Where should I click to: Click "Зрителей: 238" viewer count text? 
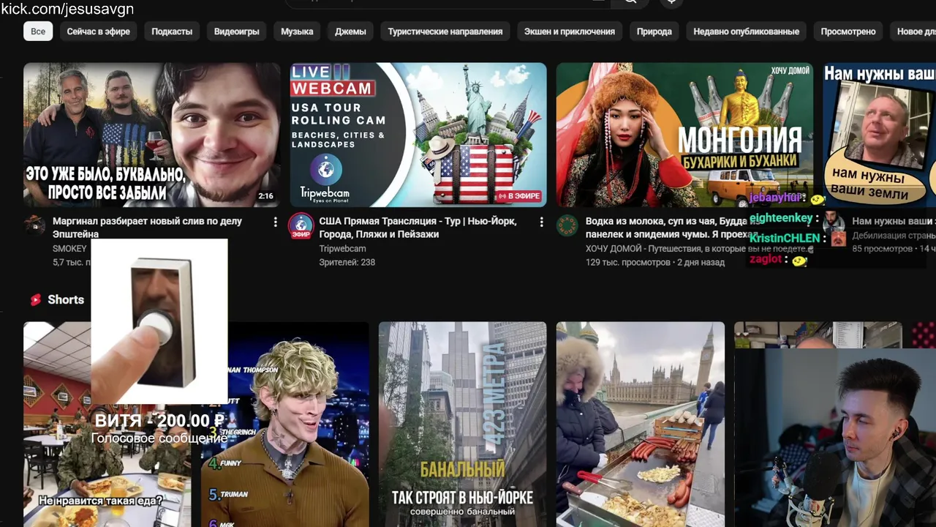pyautogui.click(x=347, y=262)
